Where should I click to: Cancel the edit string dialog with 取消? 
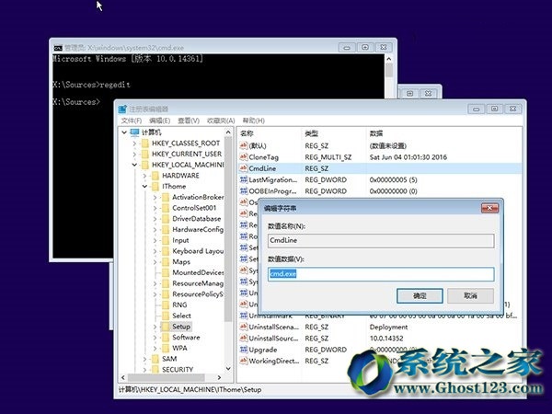point(470,295)
